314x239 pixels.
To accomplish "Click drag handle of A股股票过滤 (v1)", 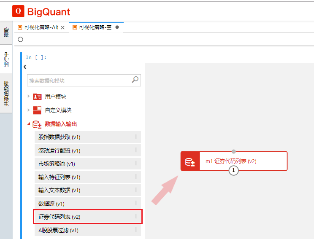I will (136, 230).
